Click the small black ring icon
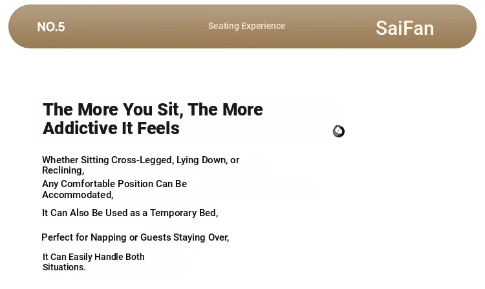Viewport: 485px width, 289px height. tap(339, 132)
